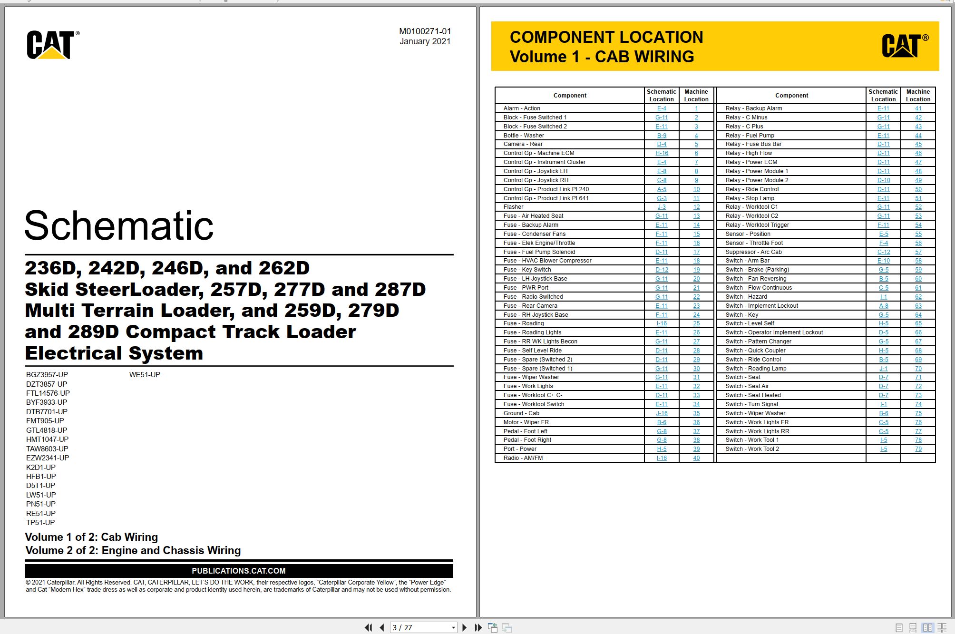Open schematic location C-12 for Suppressor - Arc Cab
This screenshot has width=955, height=634.
coord(884,252)
